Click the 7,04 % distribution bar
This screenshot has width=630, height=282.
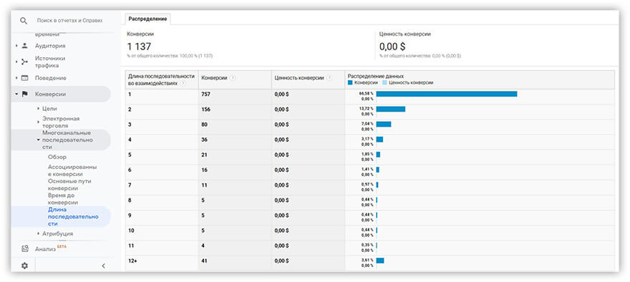tap(384, 124)
